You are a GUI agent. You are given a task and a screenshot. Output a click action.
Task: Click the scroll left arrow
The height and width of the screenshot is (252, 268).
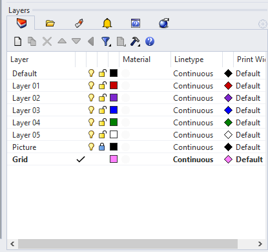point(12,244)
